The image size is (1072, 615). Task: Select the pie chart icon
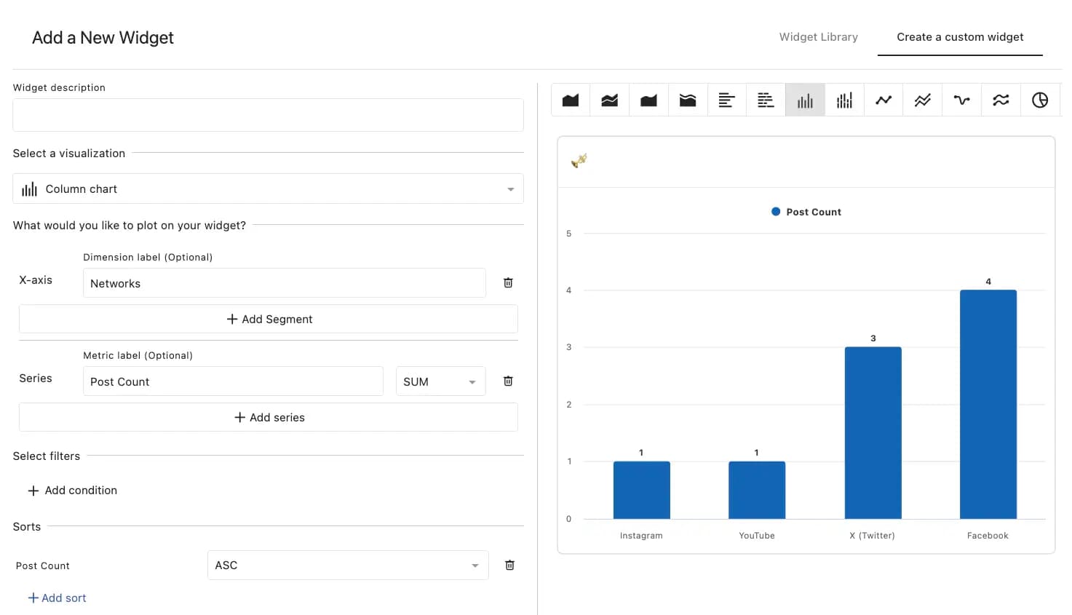(1040, 100)
